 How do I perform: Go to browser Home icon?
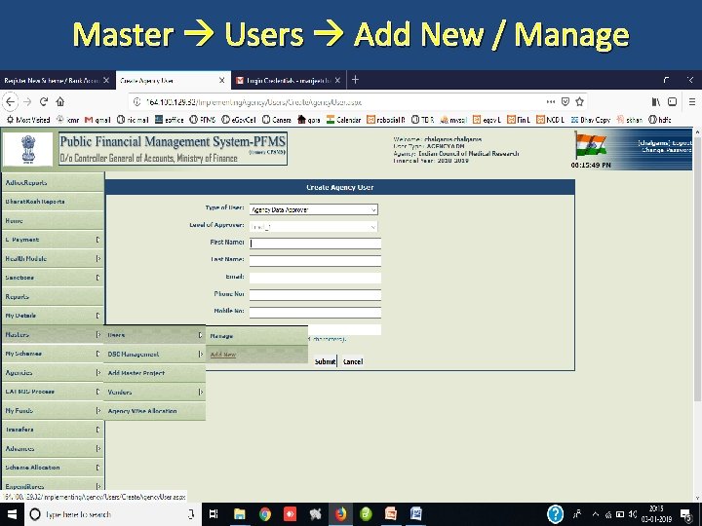(x=60, y=102)
